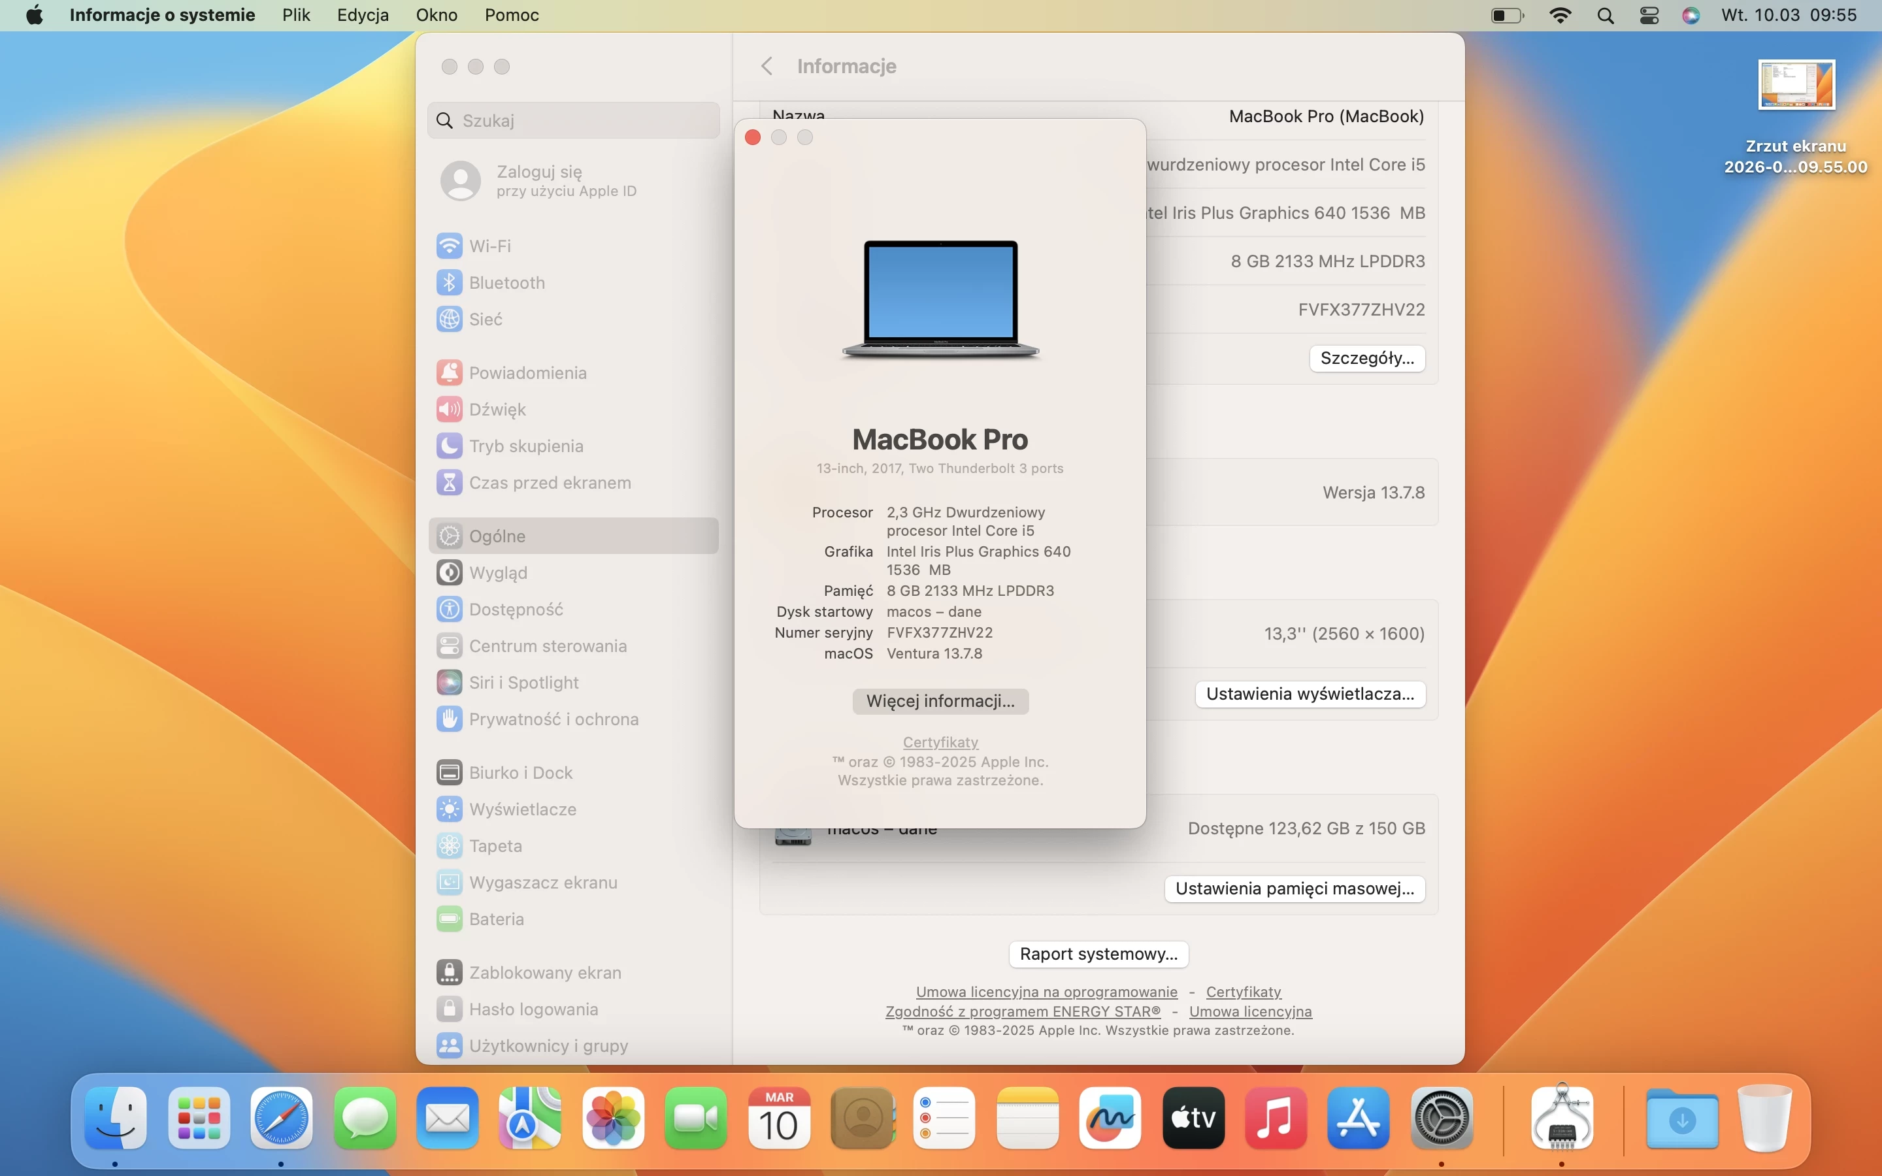The height and width of the screenshot is (1176, 1882).
Task: Select Prywatność i ochrona settings
Action: pos(555,719)
